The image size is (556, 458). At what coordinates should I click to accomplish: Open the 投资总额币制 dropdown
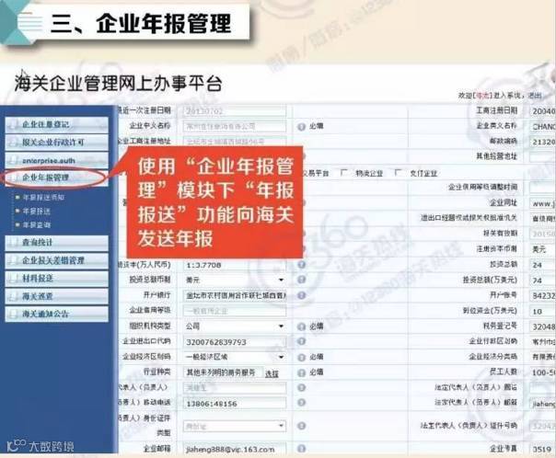pyautogui.click(x=235, y=280)
